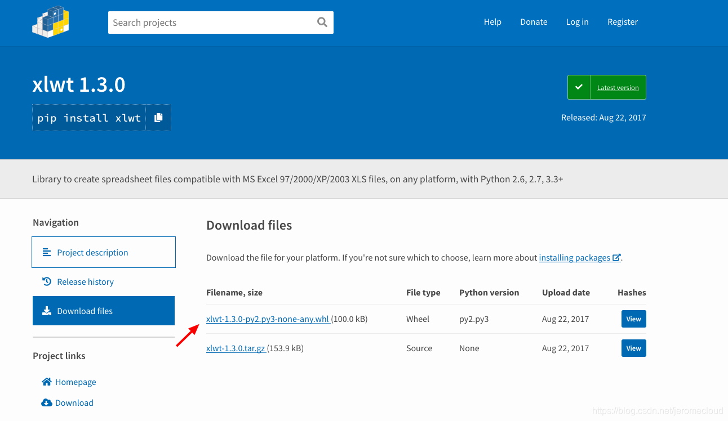Click the Latest version button
This screenshot has height=421, width=728.
(607, 87)
